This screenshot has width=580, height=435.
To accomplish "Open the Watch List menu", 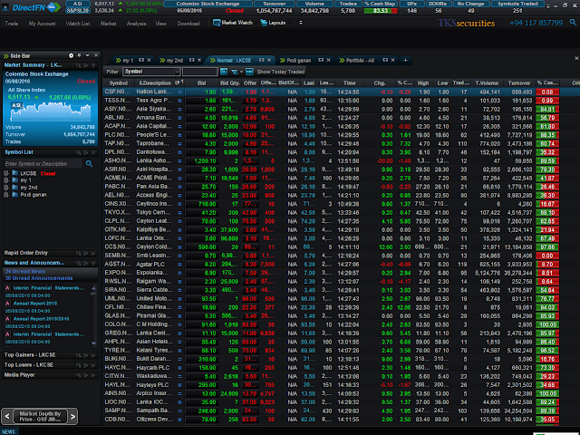I will pos(78,24).
